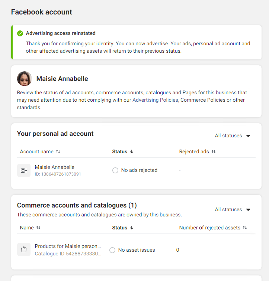
Task: Open Products for Maisie person... catalogue
Action: coord(68,246)
